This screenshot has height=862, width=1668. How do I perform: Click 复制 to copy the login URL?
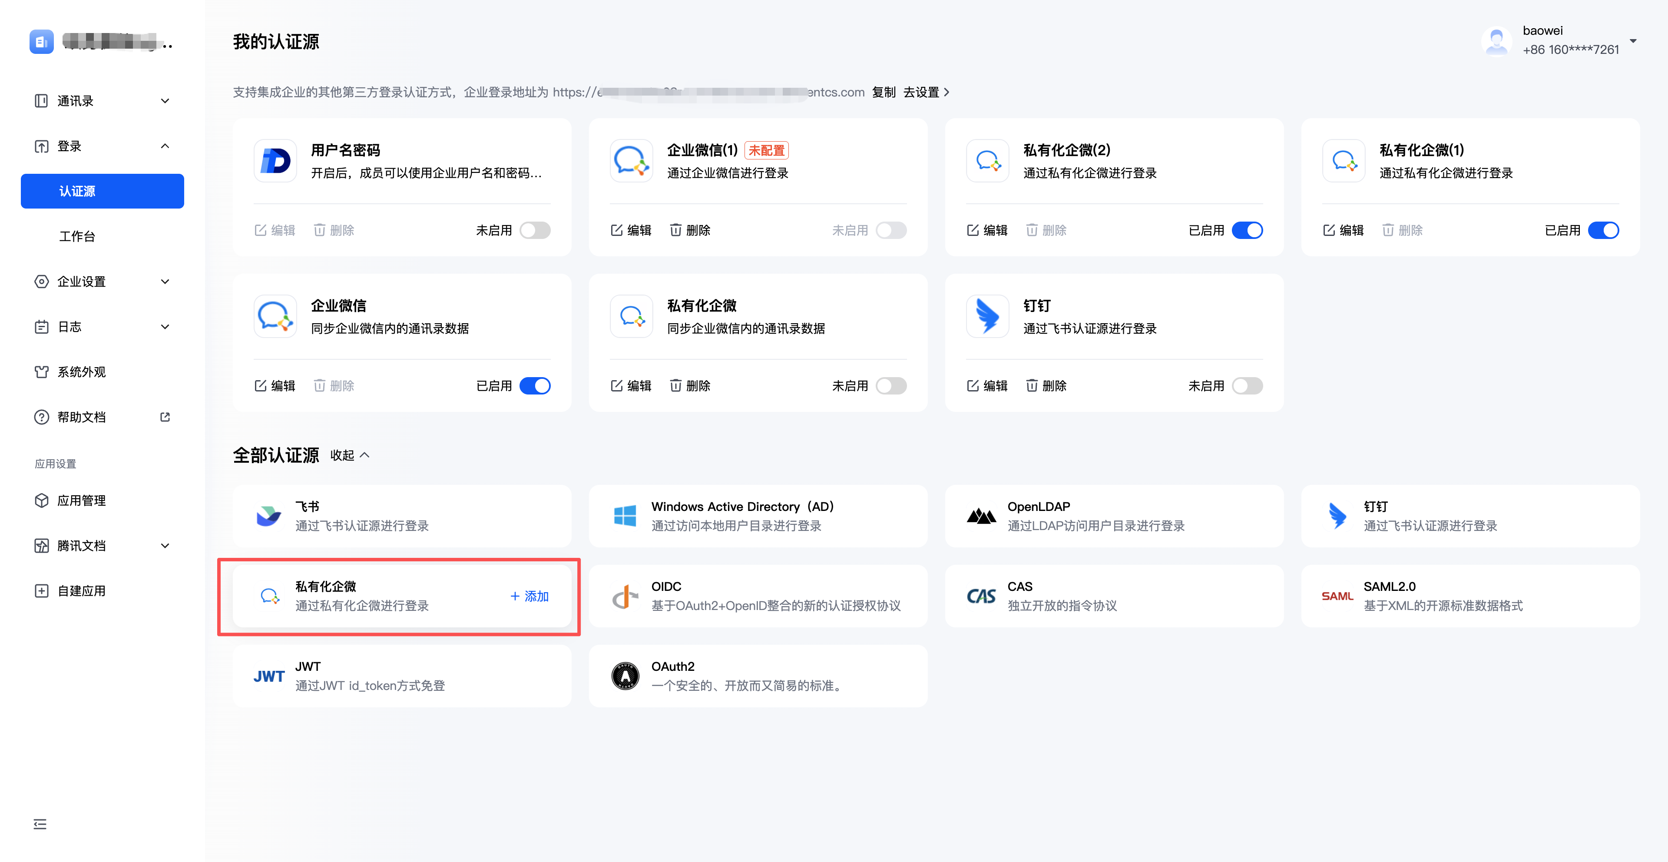point(883,92)
